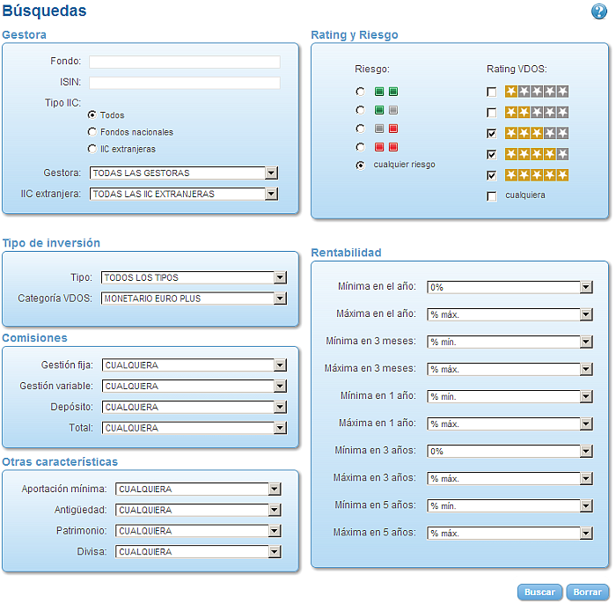Click the two red squares risk icon
616x604 pixels.
click(386, 147)
